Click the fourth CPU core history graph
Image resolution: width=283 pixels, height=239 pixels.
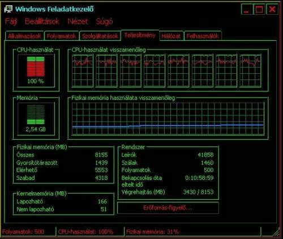[x=155, y=70]
